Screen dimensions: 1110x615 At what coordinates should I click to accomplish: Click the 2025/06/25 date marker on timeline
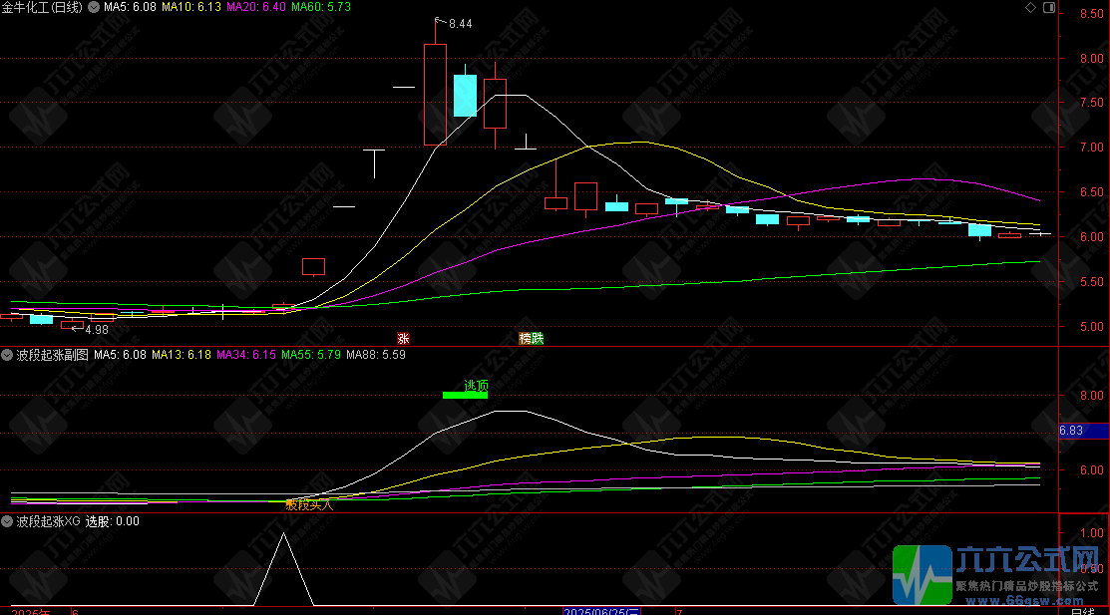(601, 611)
